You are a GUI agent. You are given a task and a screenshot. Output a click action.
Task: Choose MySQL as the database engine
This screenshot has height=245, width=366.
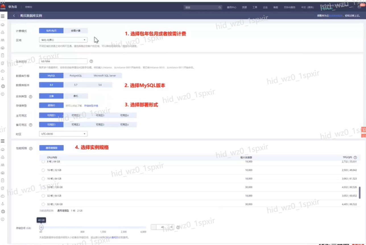pyautogui.click(x=51, y=76)
